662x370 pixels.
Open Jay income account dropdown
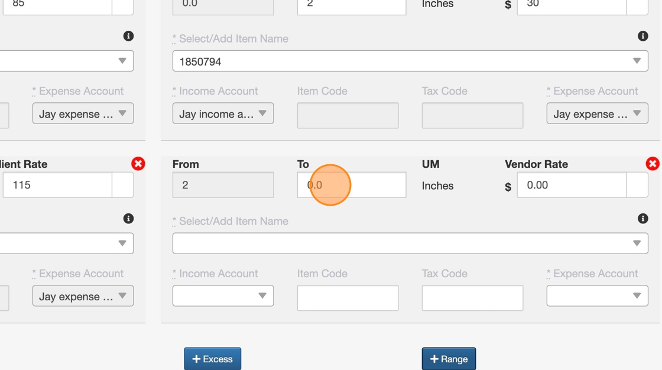(x=223, y=113)
